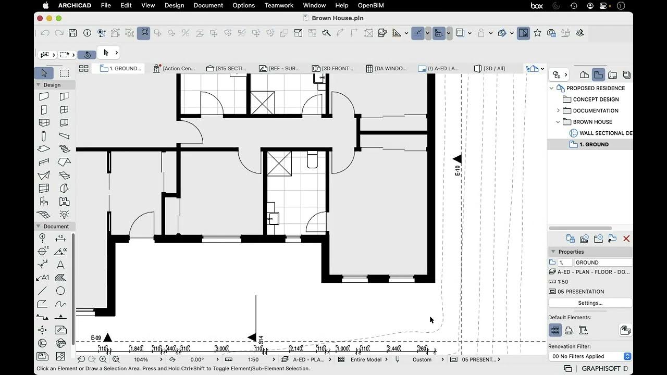Image resolution: width=667 pixels, height=375 pixels.
Task: Select the Door tool in Design toolbox
Action: (44, 110)
